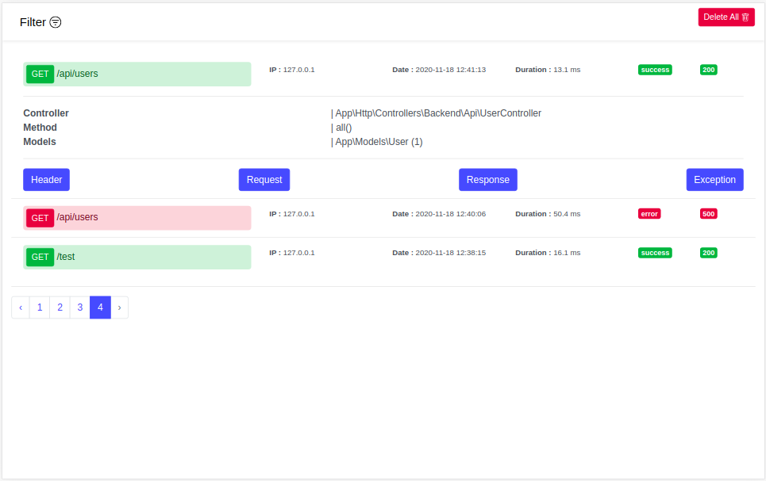Click the red error status badge
766x481 pixels.
(x=649, y=214)
